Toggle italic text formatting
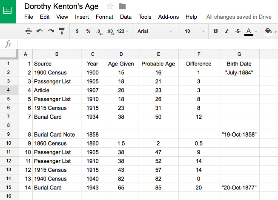278x200 pixels. click(227, 31)
